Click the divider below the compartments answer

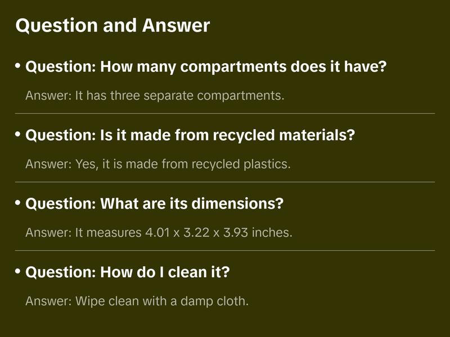point(225,113)
